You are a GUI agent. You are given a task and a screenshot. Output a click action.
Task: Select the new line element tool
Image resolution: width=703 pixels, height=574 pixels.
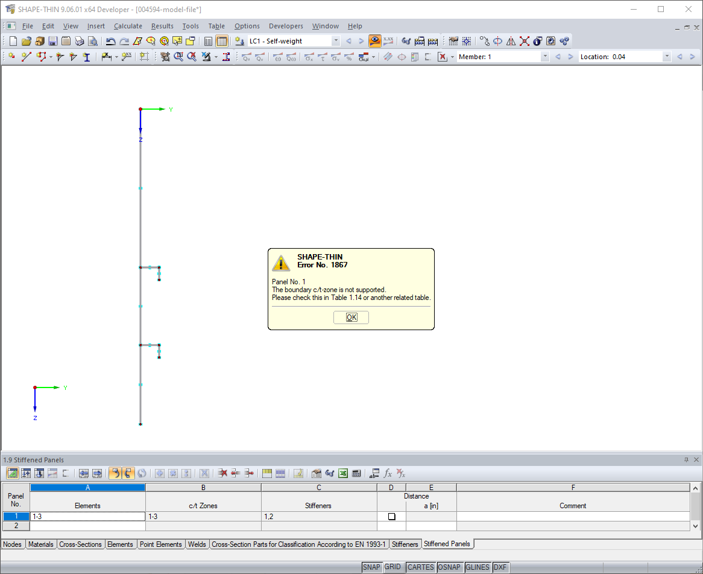[x=26, y=57]
